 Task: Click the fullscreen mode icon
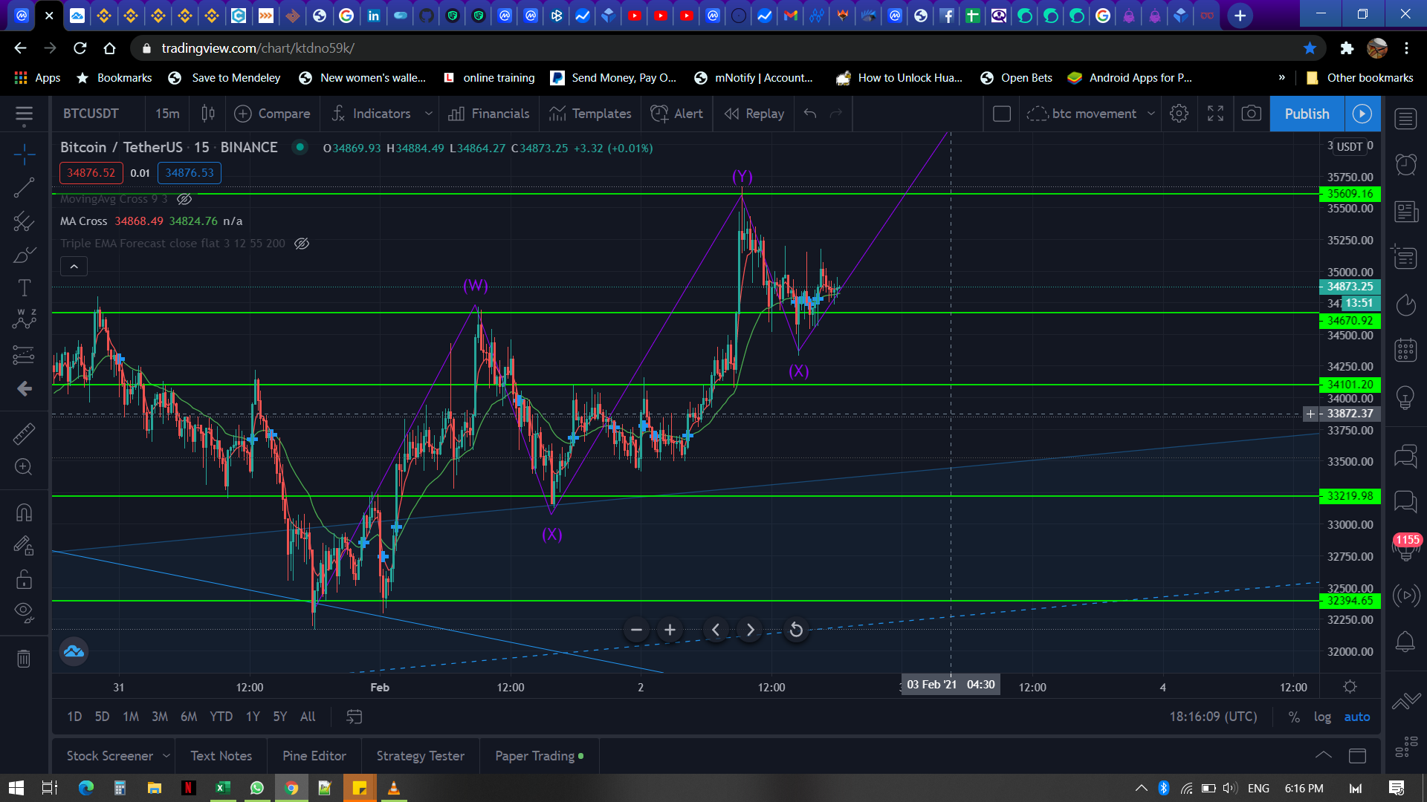pos(1215,114)
